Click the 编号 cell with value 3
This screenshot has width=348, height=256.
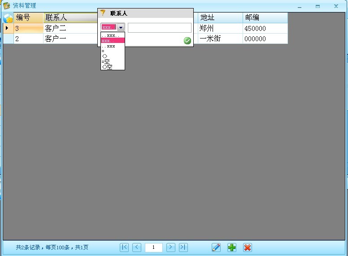28,28
